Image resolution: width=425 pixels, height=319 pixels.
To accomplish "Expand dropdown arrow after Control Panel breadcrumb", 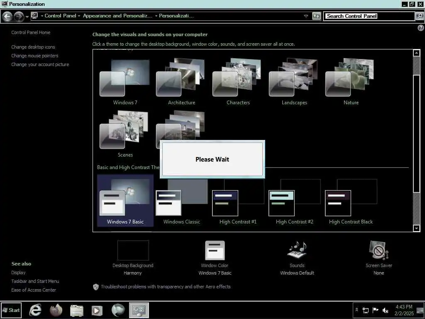I will (79, 16).
